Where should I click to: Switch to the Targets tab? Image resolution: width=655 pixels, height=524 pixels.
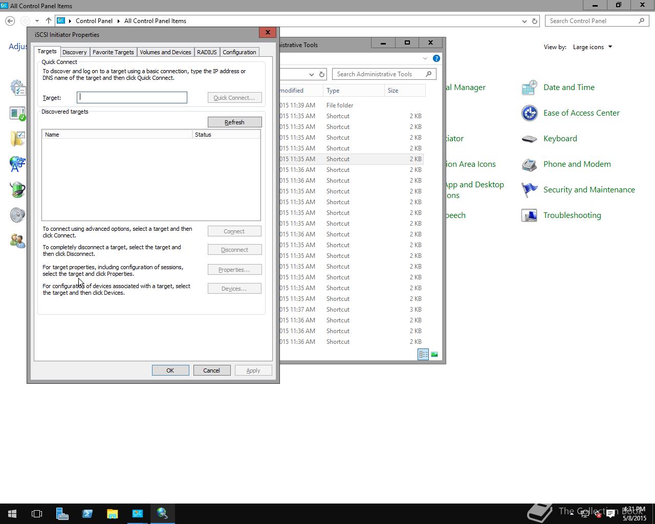(x=47, y=51)
